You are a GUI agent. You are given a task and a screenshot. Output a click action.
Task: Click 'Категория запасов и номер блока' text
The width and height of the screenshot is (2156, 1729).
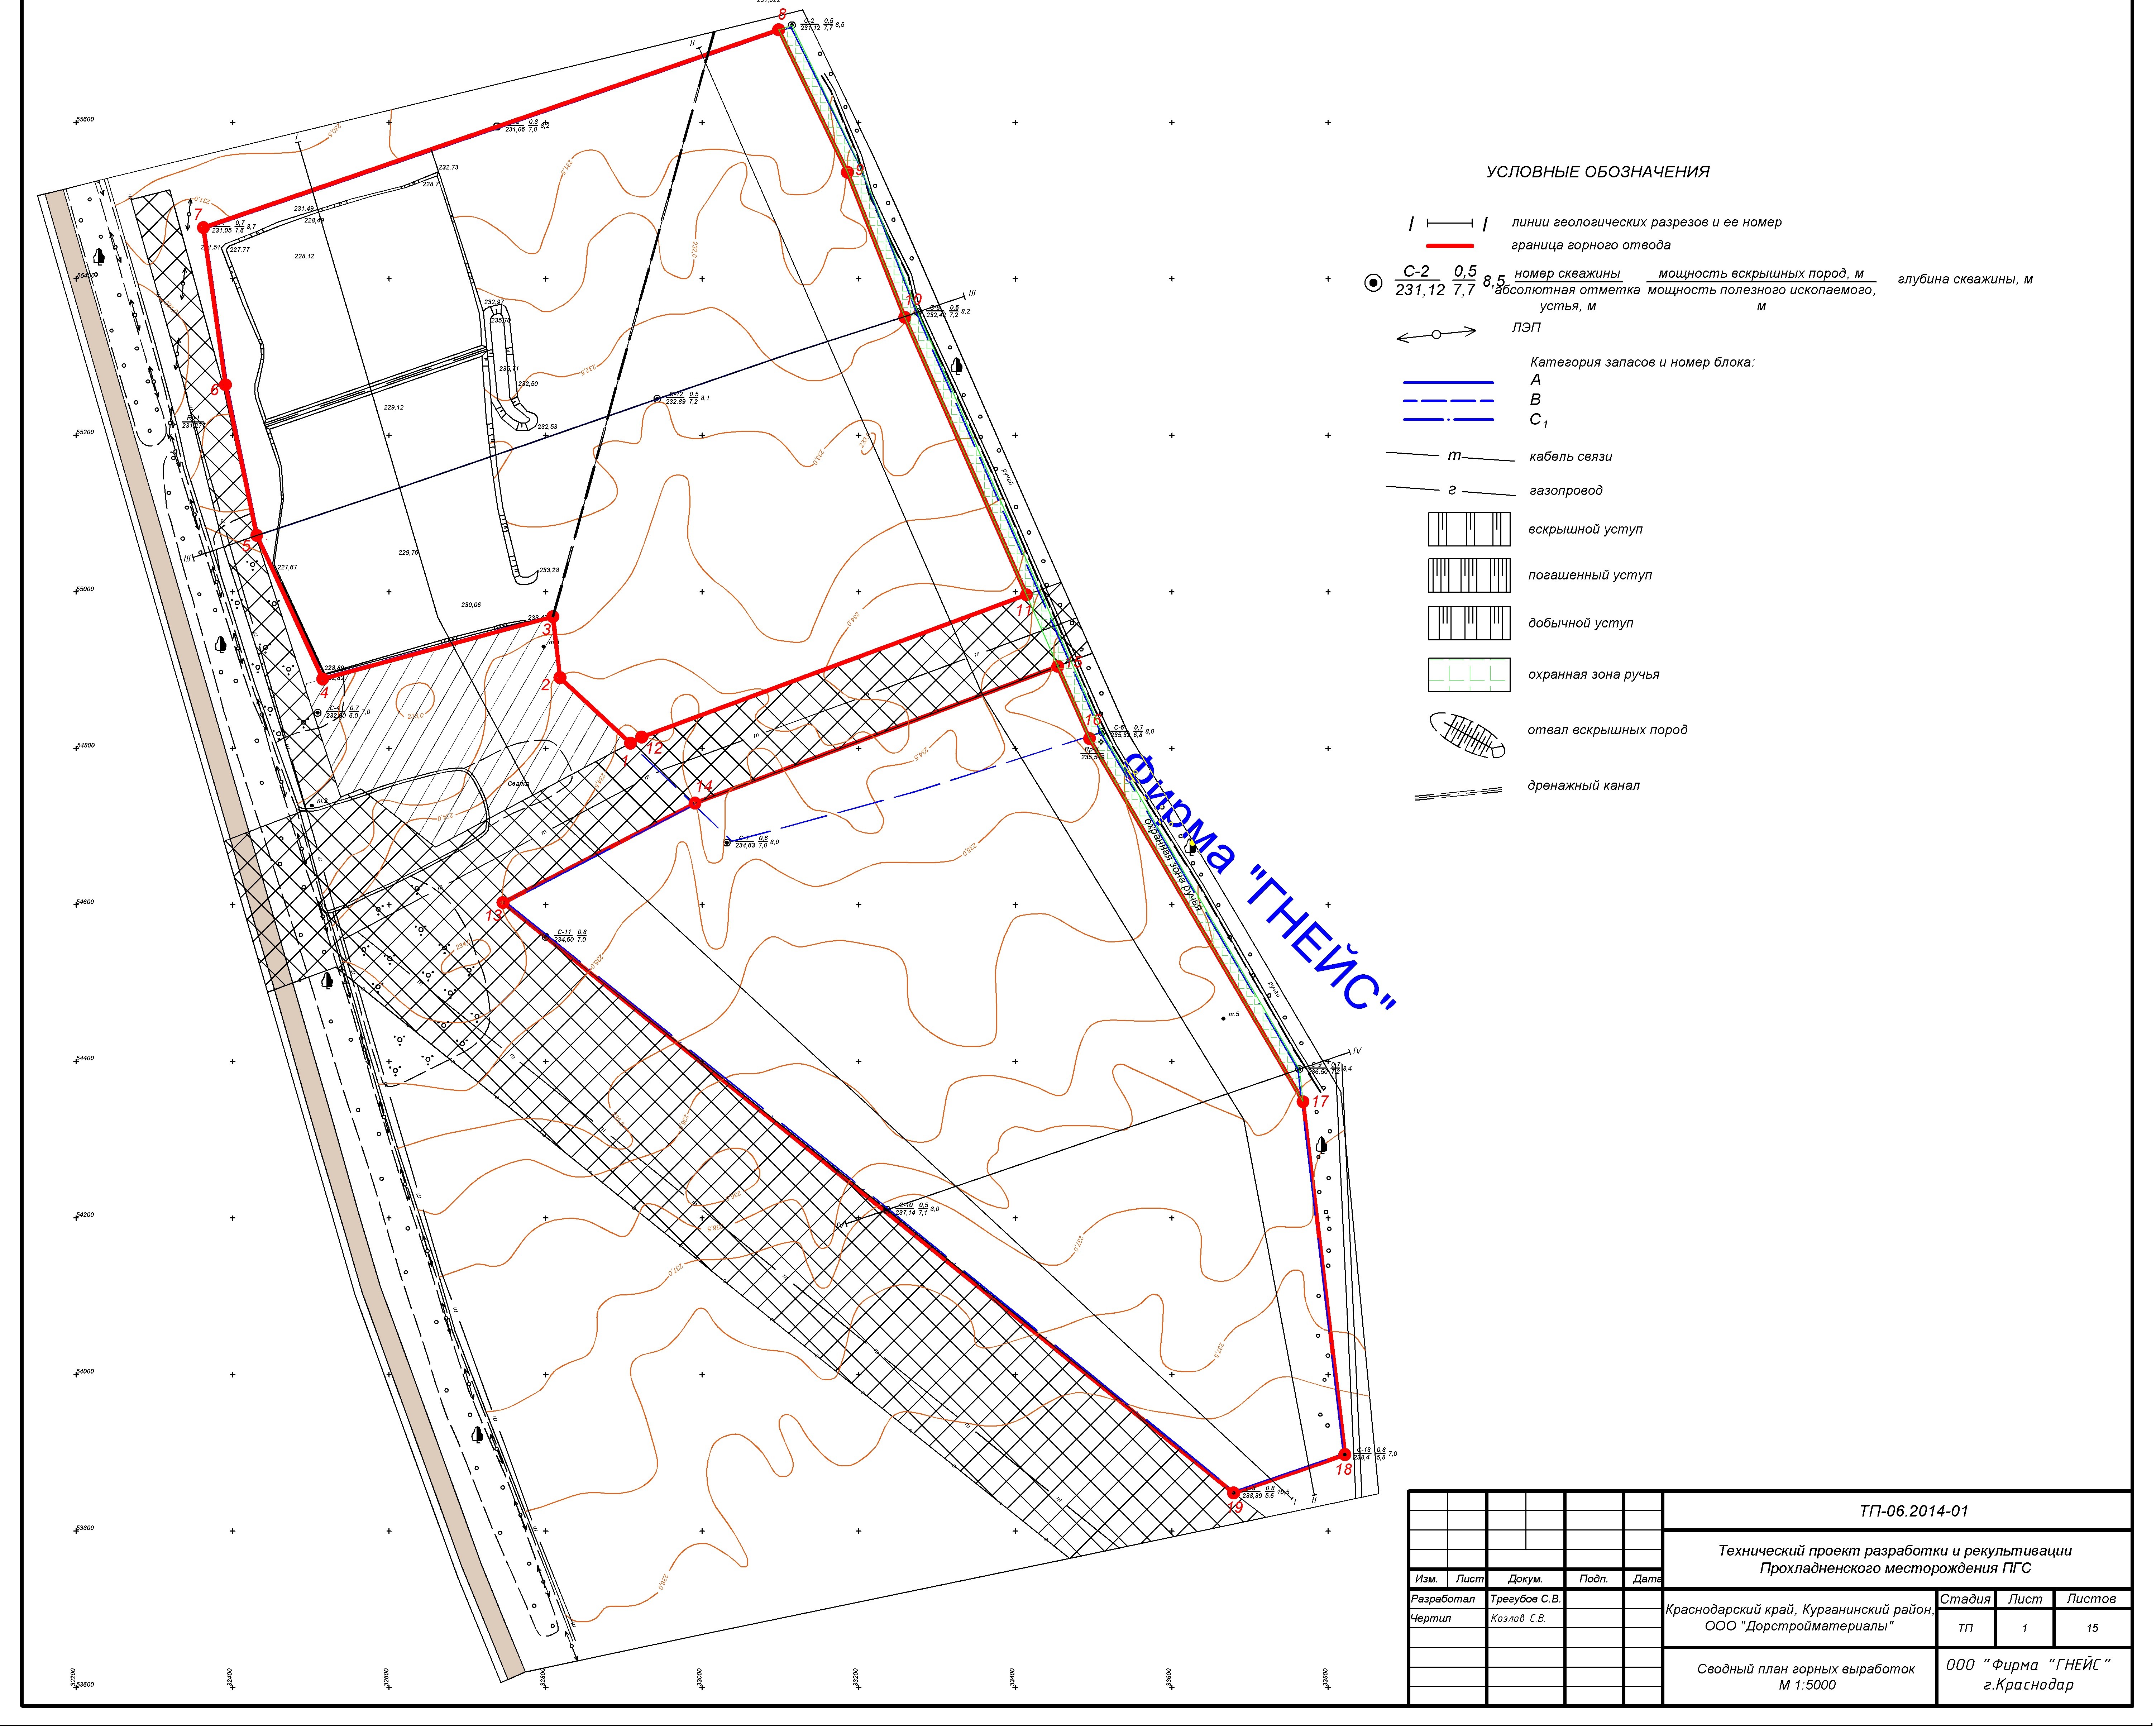pyautogui.click(x=1642, y=363)
